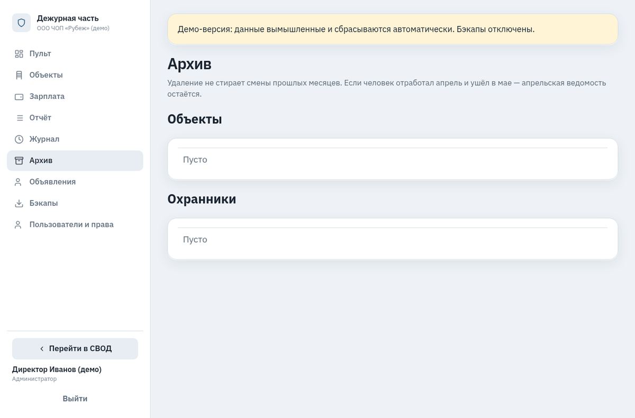Image resolution: width=635 pixels, height=418 pixels.
Task: Click the Дежурная часть app title
Action: coord(68,19)
